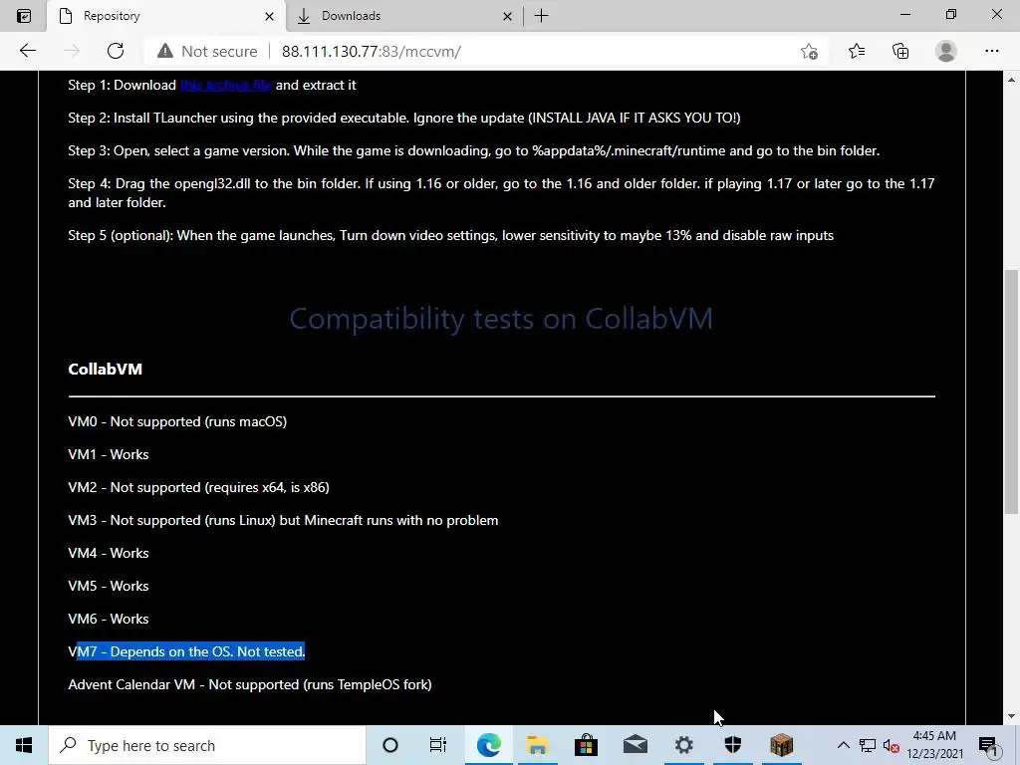This screenshot has height=765, width=1020.
Task: Click the 'VM5 - Works' line
Action: click(109, 586)
